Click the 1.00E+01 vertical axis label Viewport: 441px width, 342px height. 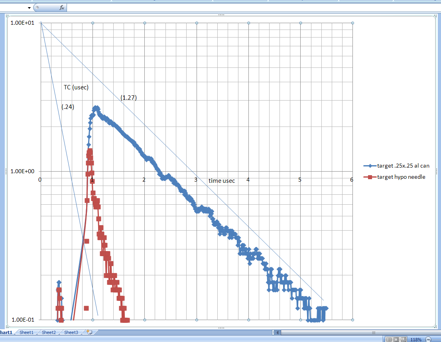coord(22,23)
